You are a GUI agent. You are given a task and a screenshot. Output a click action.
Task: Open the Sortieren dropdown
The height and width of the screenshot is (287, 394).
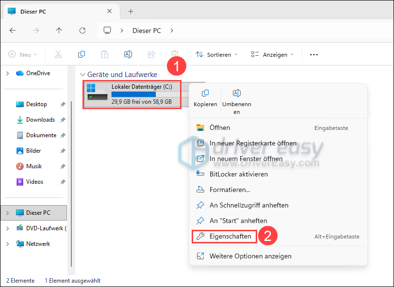216,54
